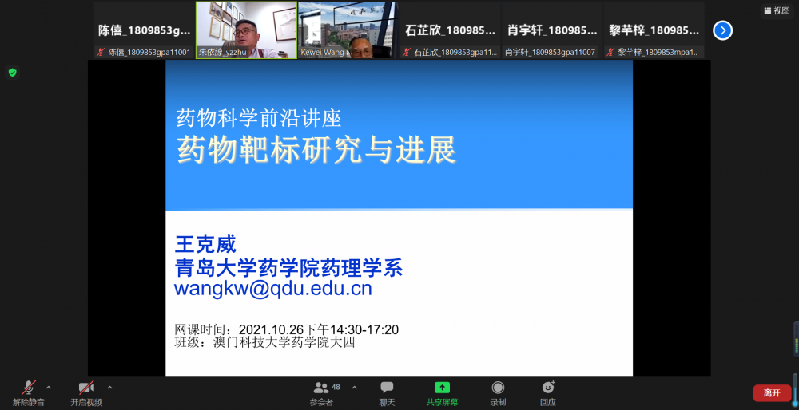Click the red 离开 leave button
This screenshot has width=799, height=410.
coord(771,393)
